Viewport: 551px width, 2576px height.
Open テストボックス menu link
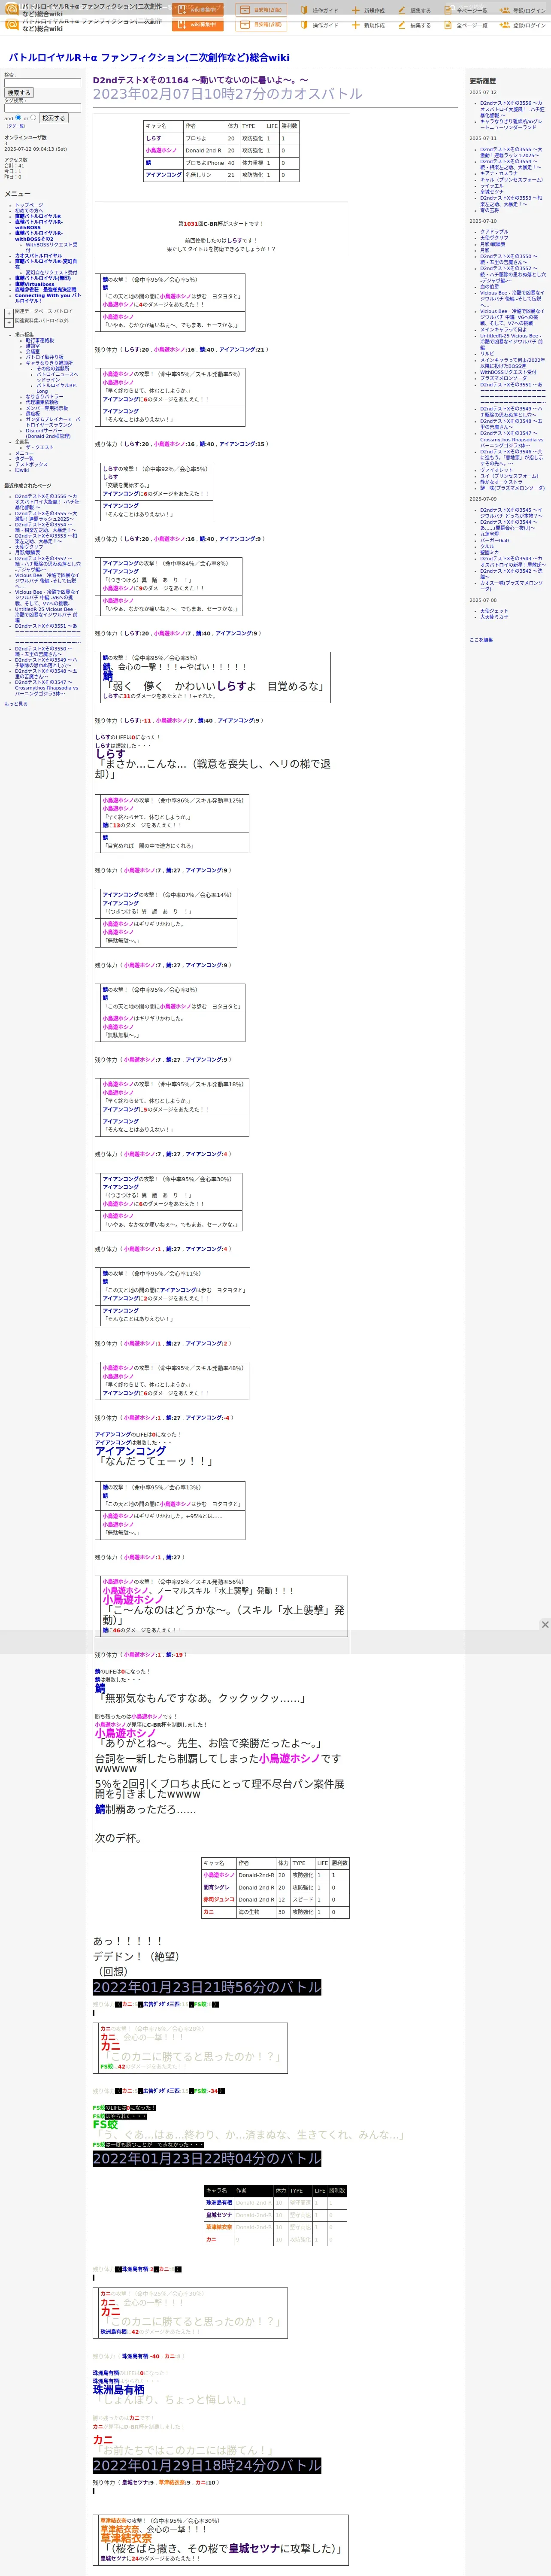tap(31, 464)
